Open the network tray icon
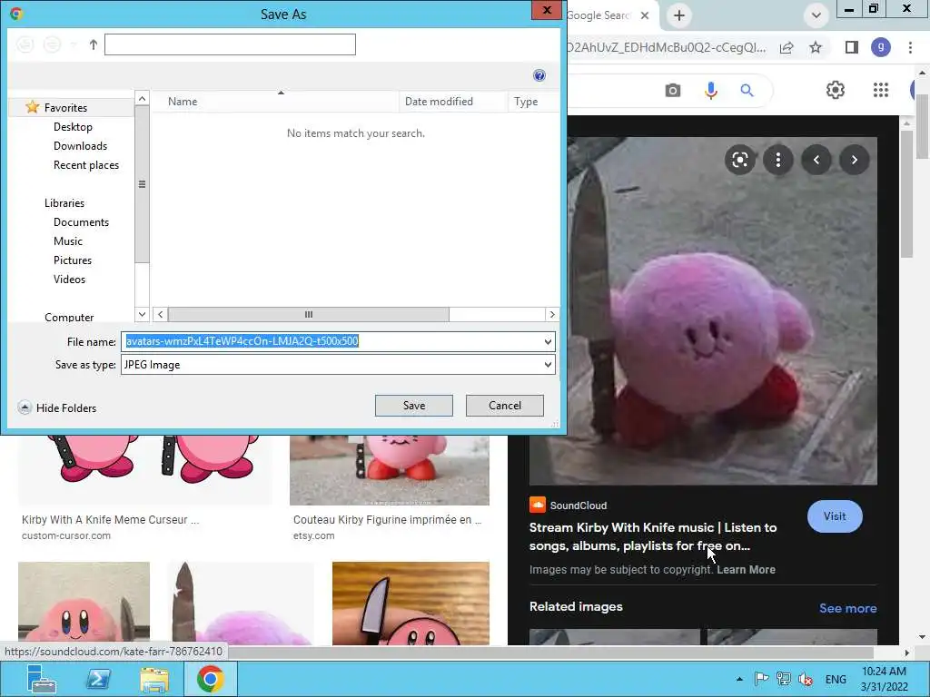Image resolution: width=930 pixels, height=697 pixels. tap(784, 679)
